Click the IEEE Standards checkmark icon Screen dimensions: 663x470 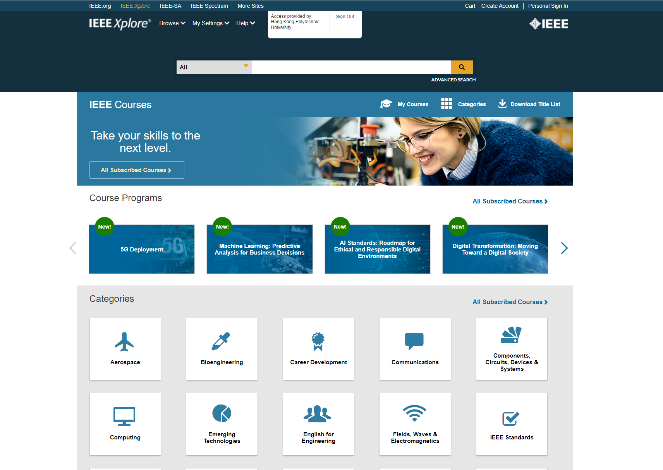coord(511,418)
